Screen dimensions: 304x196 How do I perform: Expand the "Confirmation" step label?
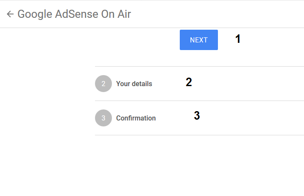tap(136, 118)
